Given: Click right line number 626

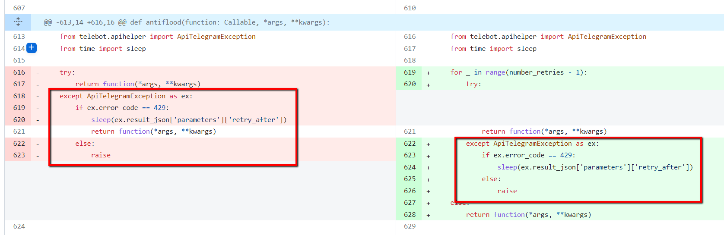Looking at the screenshot, I should [x=410, y=191].
